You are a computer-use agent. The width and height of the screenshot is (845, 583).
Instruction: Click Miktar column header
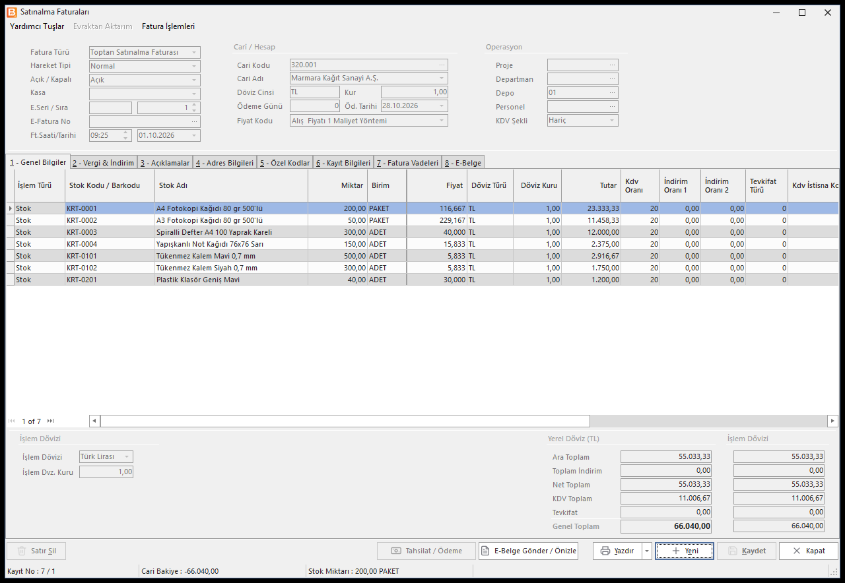click(338, 185)
